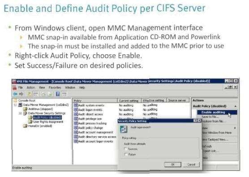Sort by the Policy column header
The image size is (249, 177).
[x=95, y=101]
